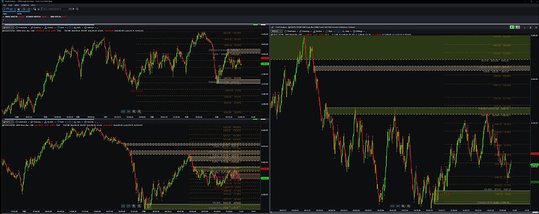Viewport: 539px width, 214px height.
Task: Click first magnifier zoom button in bottom-left chart
Action: point(134,206)
